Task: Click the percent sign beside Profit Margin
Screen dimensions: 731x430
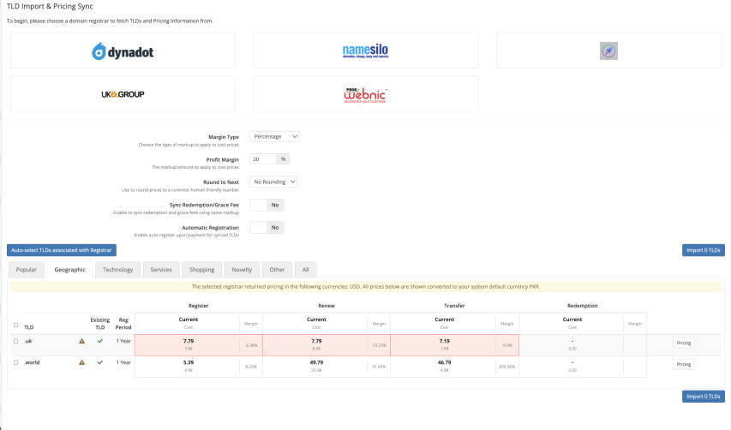Action: coord(283,158)
